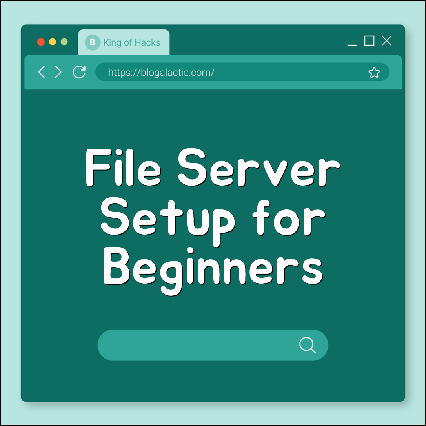Click the back navigation arrow
Screen dimensions: 426x426
(42, 72)
